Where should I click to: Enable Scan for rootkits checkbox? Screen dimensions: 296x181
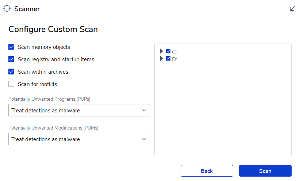pyautogui.click(x=11, y=84)
